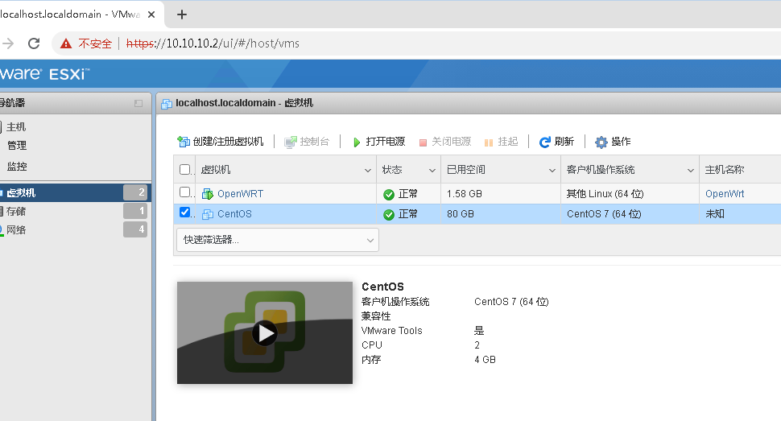The width and height of the screenshot is (781, 421).
Task: Click the 未知 host name cell
Action: click(715, 214)
